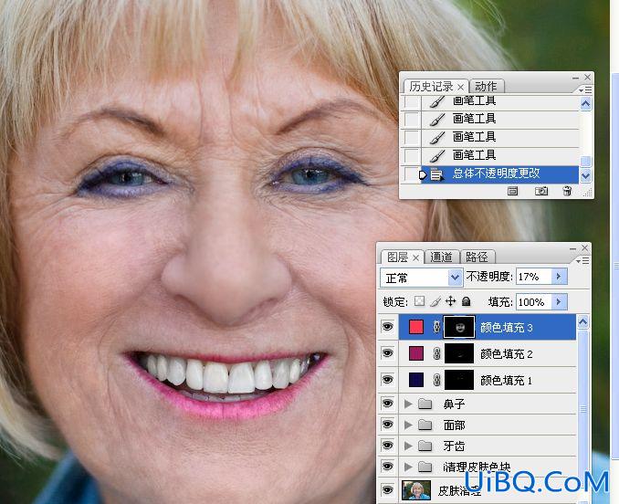Minimize the Layers panel

pyautogui.click(x=572, y=248)
